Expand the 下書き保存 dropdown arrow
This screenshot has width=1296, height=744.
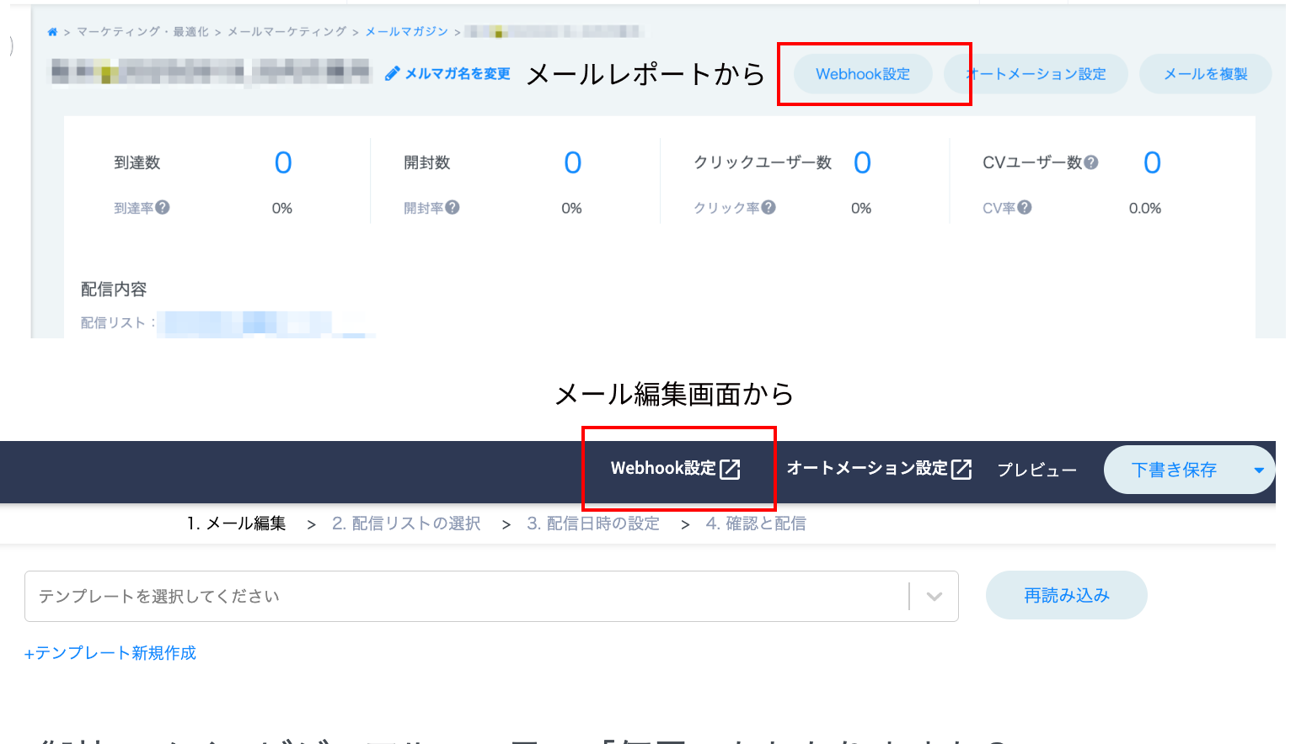pyautogui.click(x=1258, y=470)
